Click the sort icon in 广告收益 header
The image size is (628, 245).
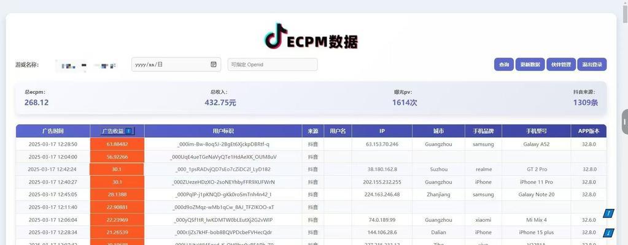pyautogui.click(x=128, y=130)
